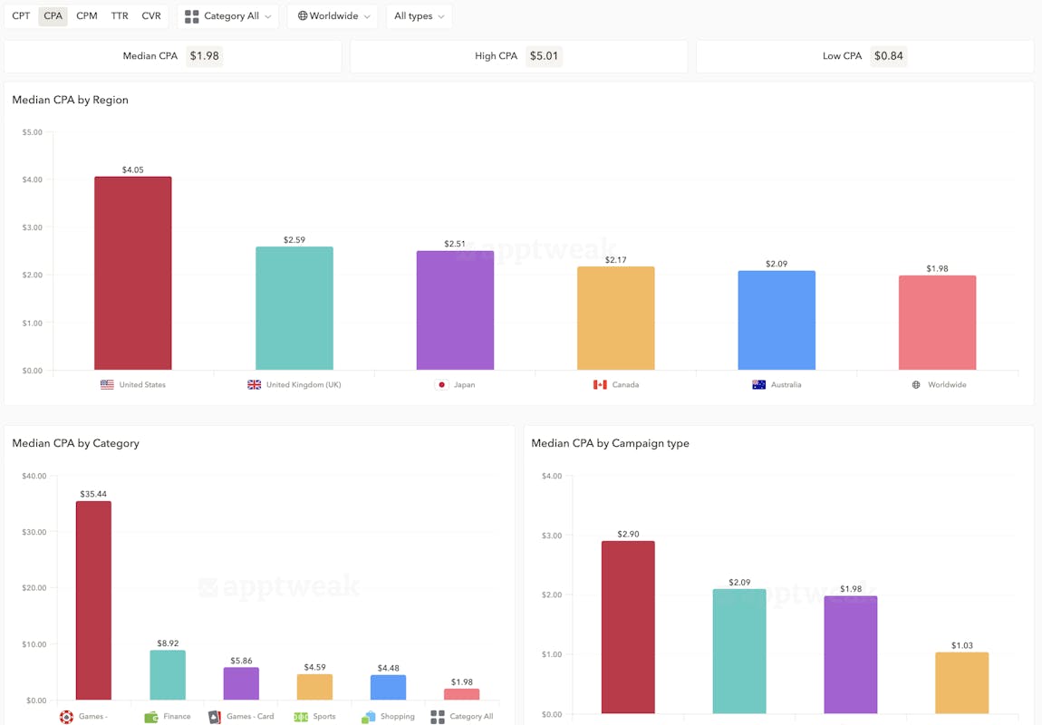Click the Japan flag icon

pos(442,384)
